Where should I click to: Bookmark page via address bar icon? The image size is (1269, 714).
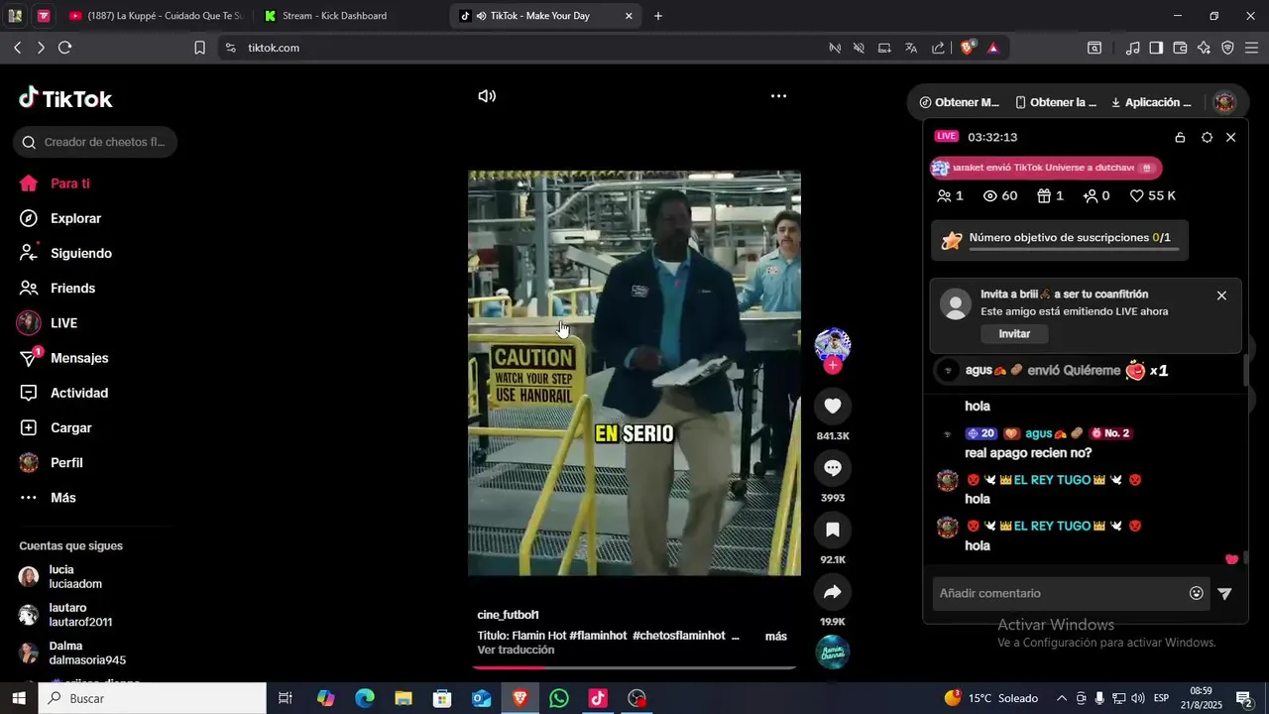(199, 48)
